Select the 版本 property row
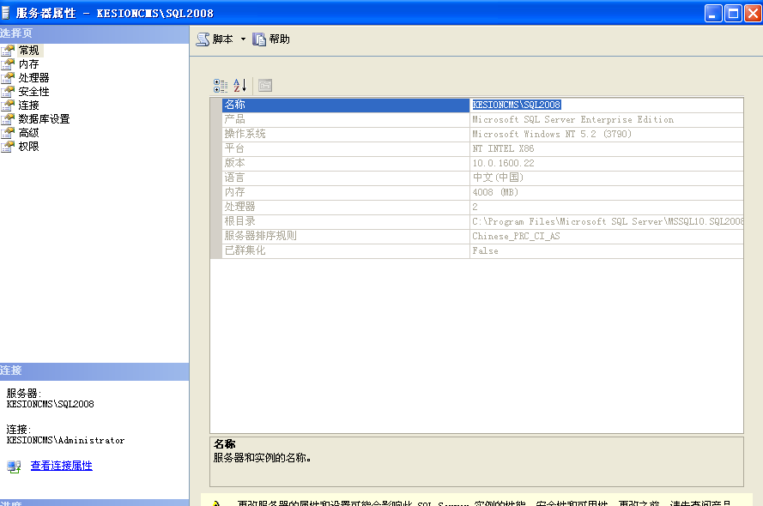The image size is (763, 506). (343, 162)
